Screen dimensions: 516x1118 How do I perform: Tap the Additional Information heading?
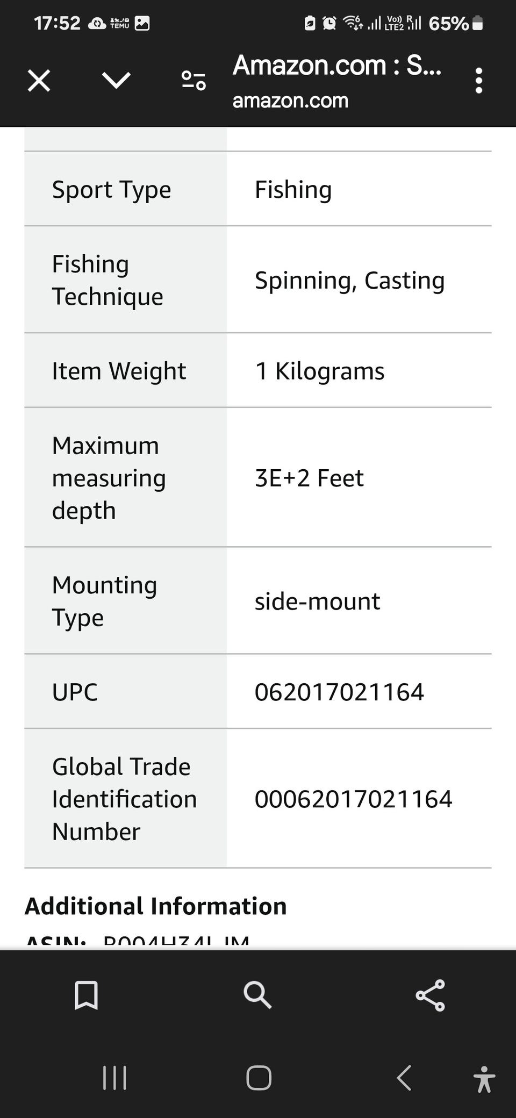[156, 906]
